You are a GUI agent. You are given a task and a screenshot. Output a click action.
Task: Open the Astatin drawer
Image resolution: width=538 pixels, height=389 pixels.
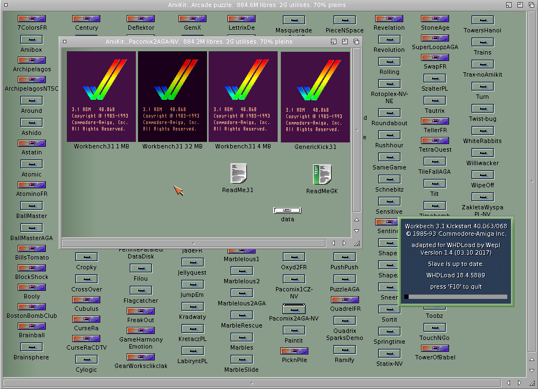click(x=32, y=143)
